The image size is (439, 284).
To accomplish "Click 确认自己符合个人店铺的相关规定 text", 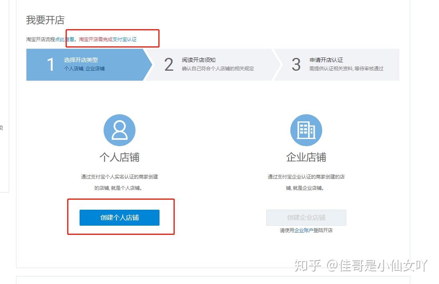I will (218, 69).
